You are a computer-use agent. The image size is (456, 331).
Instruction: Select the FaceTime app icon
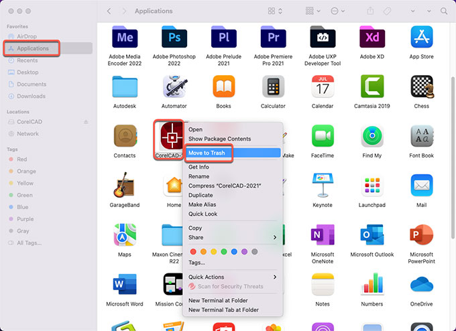click(x=323, y=136)
